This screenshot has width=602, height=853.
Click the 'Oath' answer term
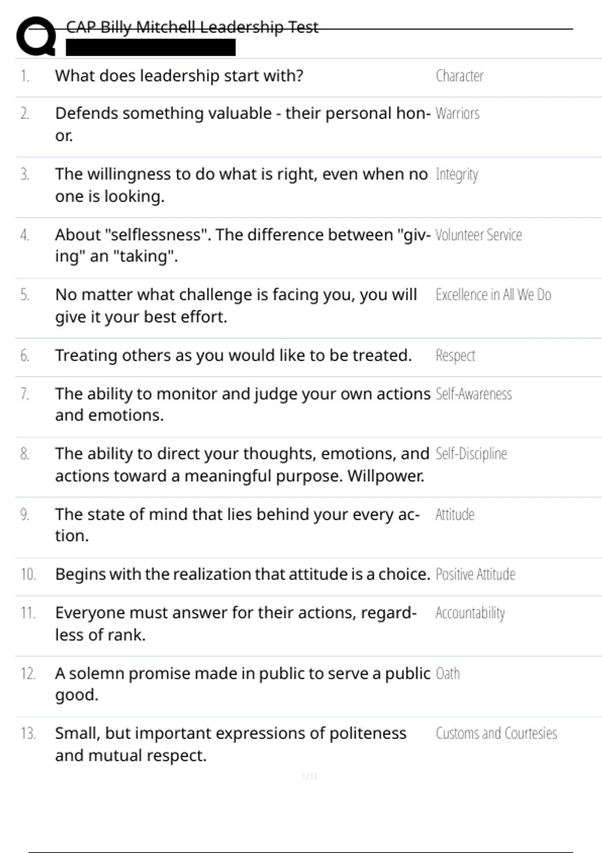coord(447,673)
